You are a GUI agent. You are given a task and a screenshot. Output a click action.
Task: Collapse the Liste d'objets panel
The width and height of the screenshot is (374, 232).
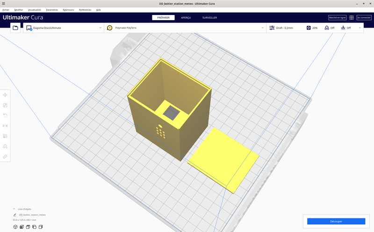click(x=14, y=209)
